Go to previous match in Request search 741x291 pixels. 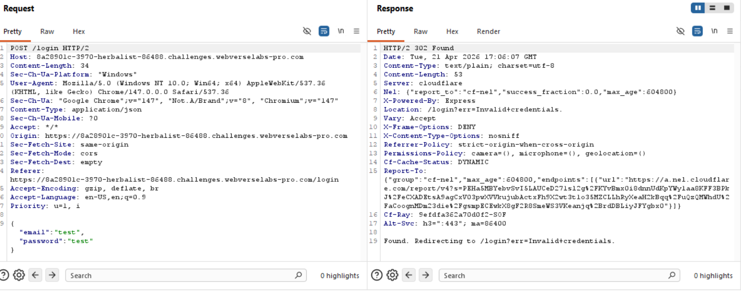tap(35, 275)
